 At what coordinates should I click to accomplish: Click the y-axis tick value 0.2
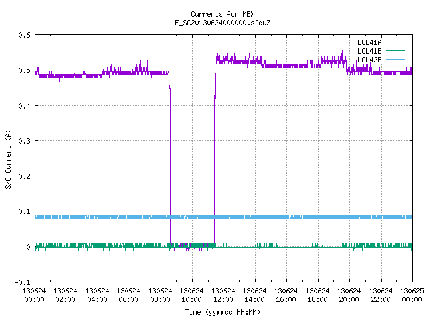[24, 176]
